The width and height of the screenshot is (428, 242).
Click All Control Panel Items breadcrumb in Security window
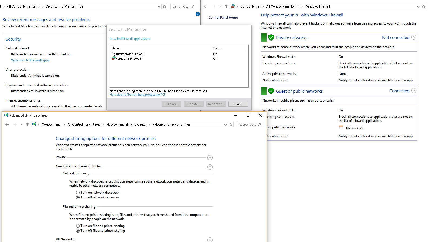pos(23,6)
